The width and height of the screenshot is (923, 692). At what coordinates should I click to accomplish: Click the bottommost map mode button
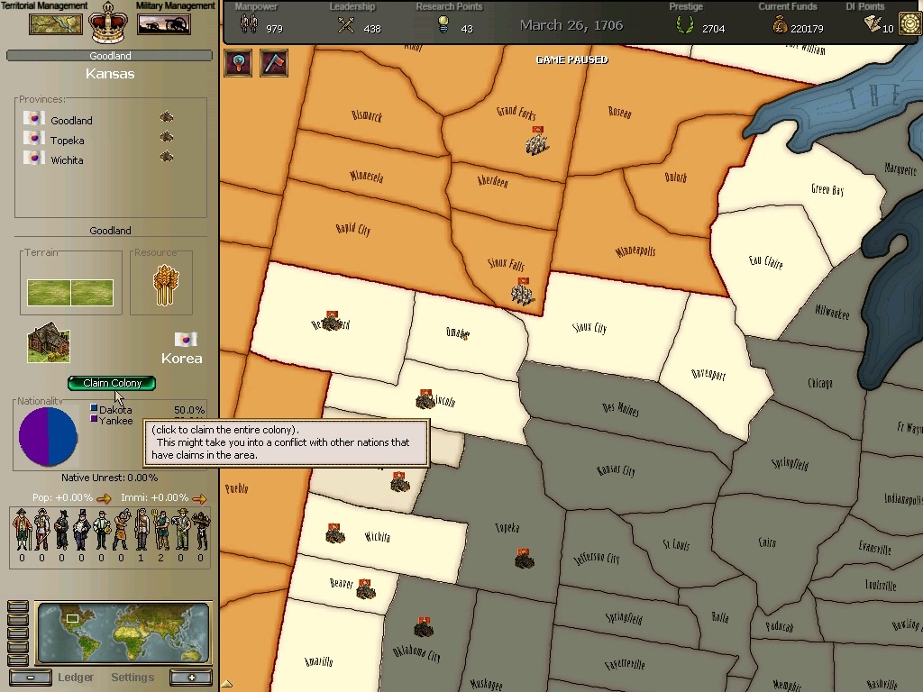pyautogui.click(x=18, y=661)
